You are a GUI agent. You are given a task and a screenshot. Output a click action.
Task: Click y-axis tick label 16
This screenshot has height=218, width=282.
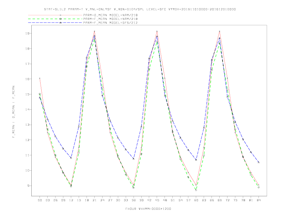point(27,79)
